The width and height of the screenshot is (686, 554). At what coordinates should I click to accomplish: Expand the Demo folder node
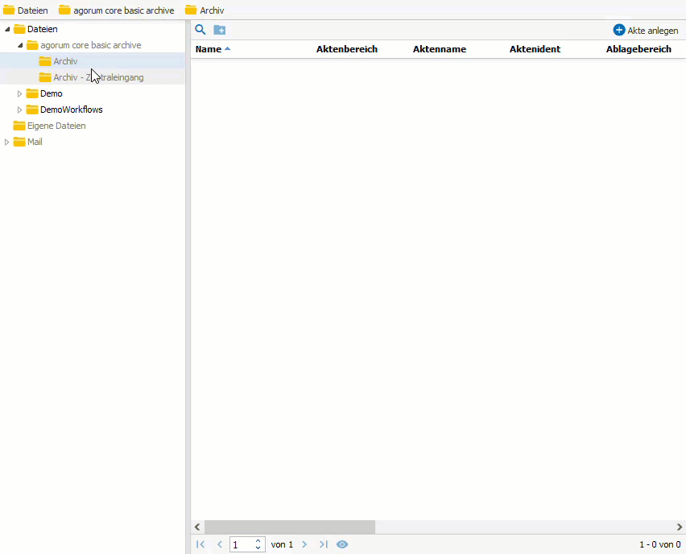(20, 93)
